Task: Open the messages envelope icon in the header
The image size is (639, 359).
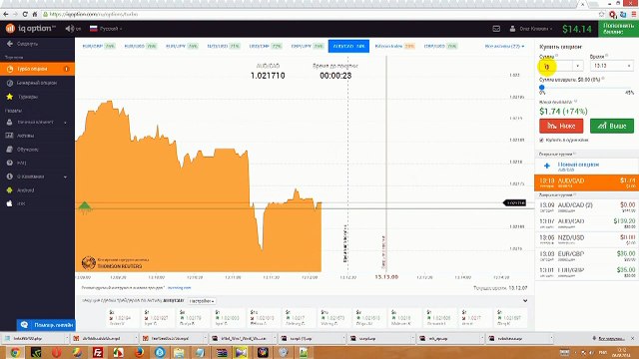Action: tap(496, 29)
